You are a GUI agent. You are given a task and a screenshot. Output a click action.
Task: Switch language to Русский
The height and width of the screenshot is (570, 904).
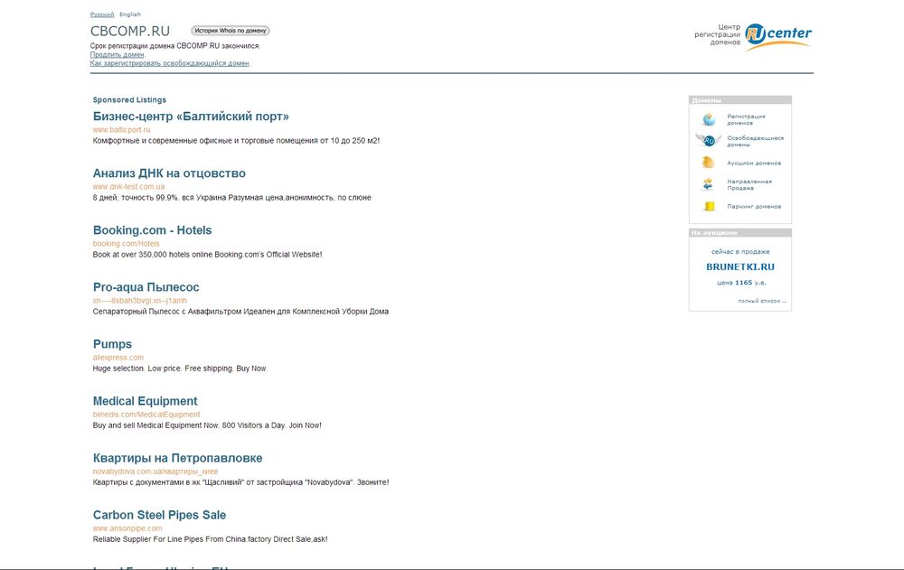pos(102,14)
